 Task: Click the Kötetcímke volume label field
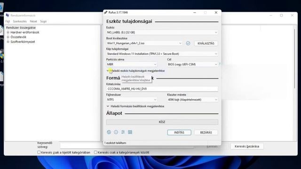[162, 89]
